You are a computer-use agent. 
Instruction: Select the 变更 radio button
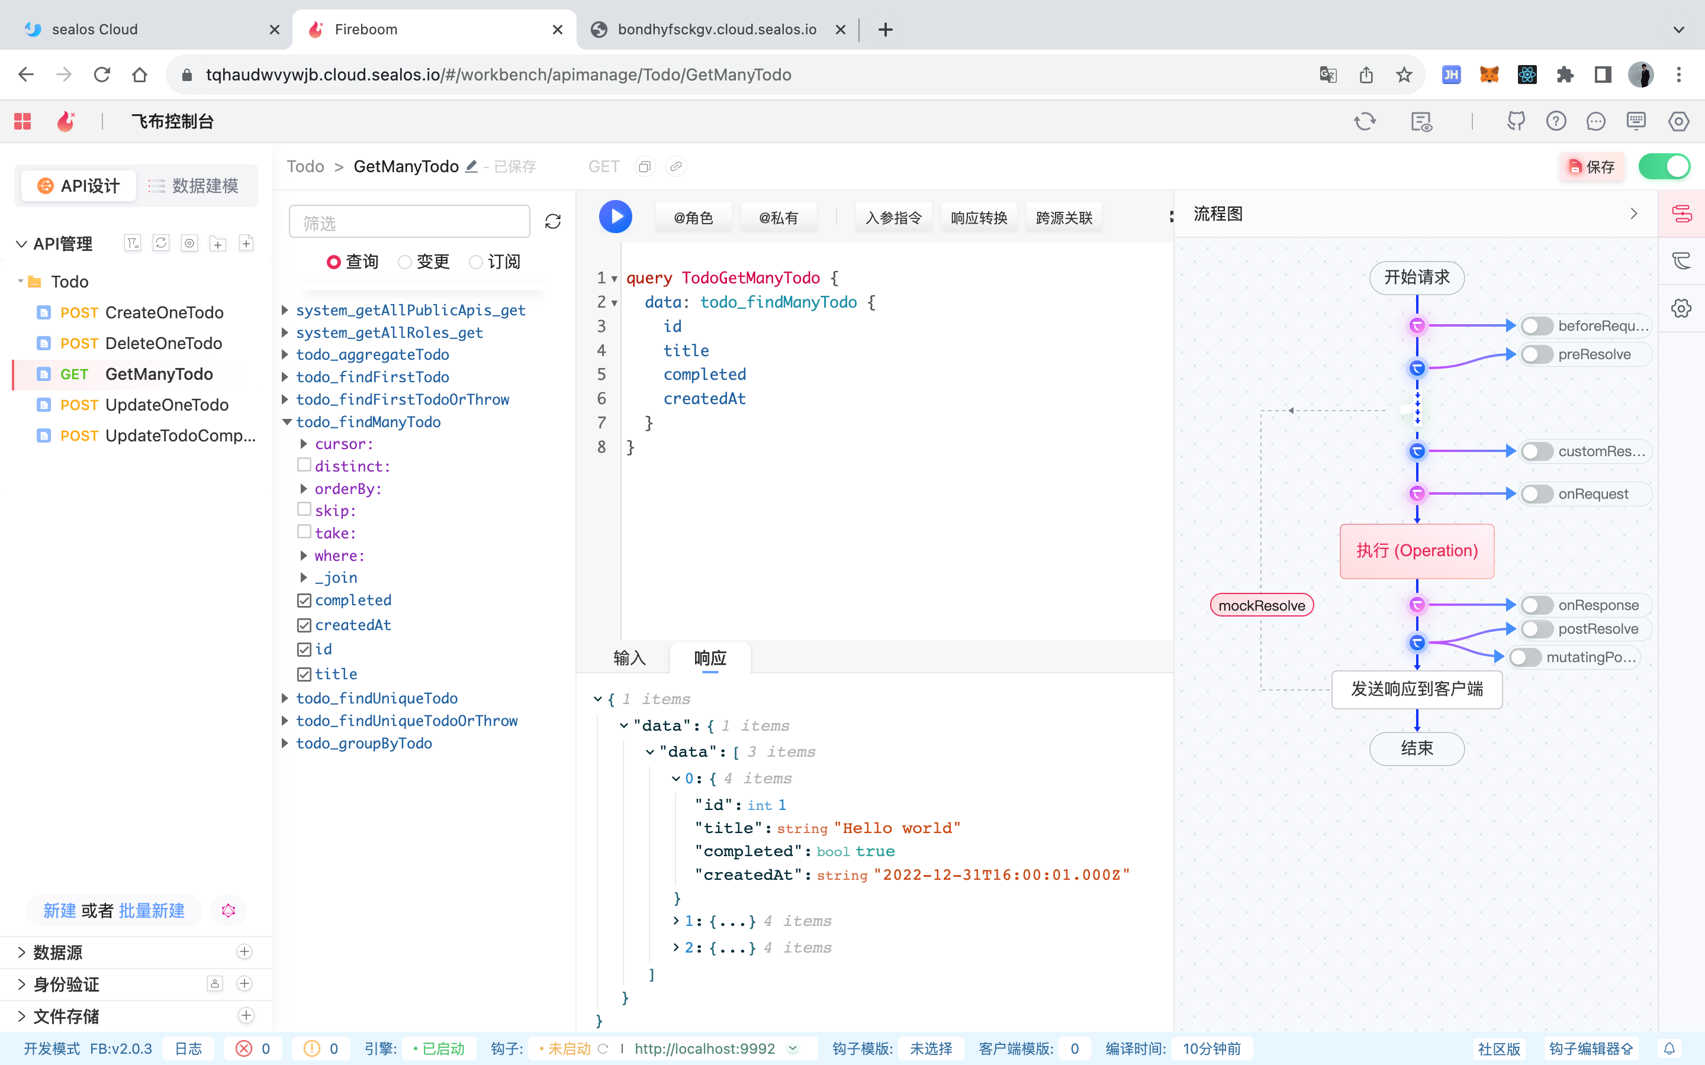(405, 262)
